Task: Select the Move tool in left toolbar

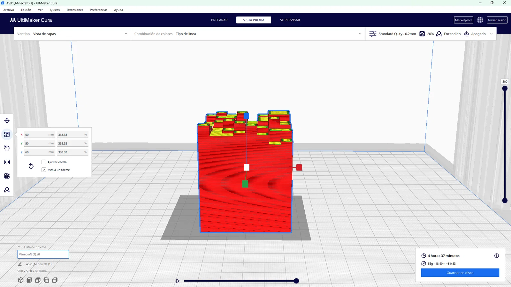Action: pos(7,121)
